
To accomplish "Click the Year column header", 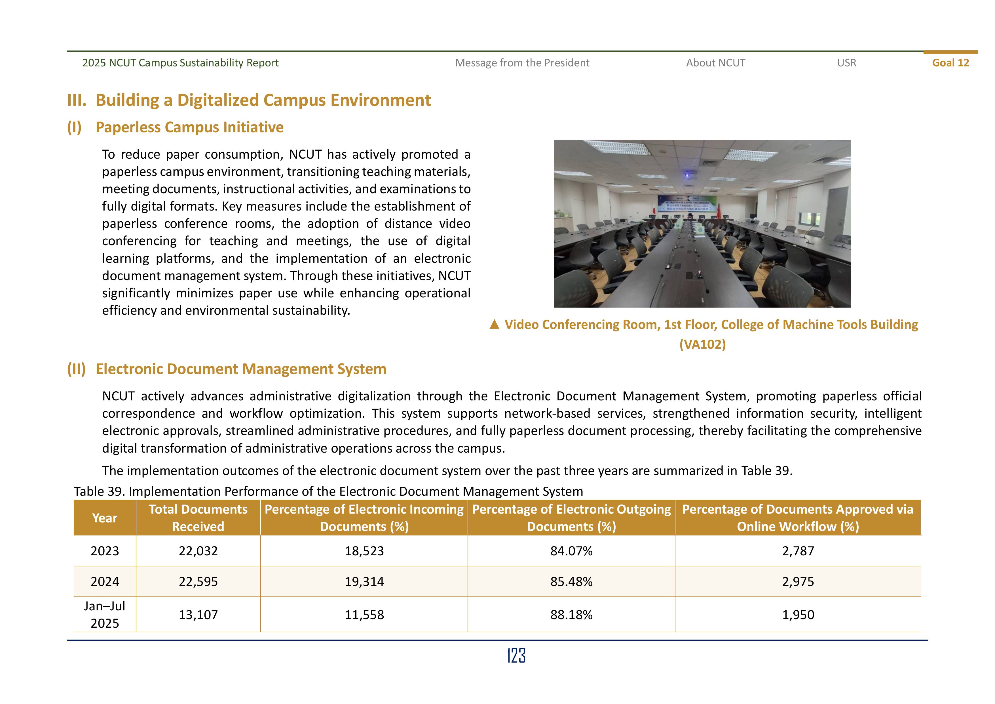I will (x=104, y=518).
